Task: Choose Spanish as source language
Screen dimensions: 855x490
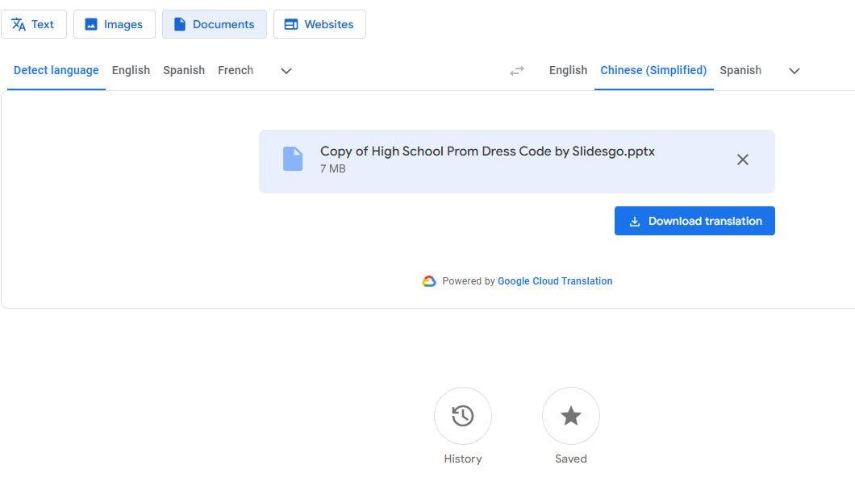Action: tap(184, 70)
